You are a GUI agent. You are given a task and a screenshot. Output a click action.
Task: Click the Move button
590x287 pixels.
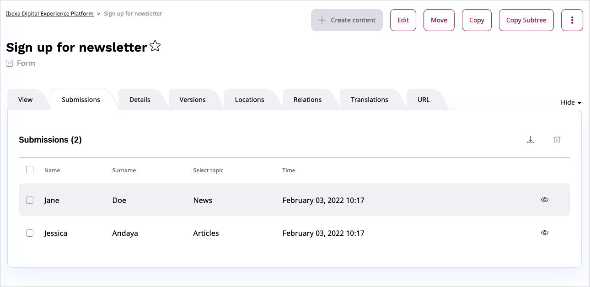click(439, 20)
